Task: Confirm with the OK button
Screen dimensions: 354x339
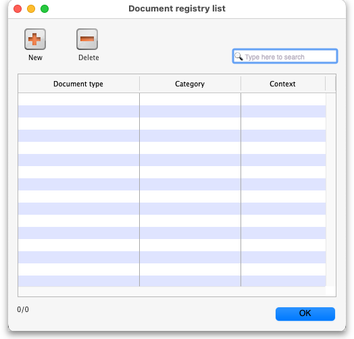Action: (305, 314)
